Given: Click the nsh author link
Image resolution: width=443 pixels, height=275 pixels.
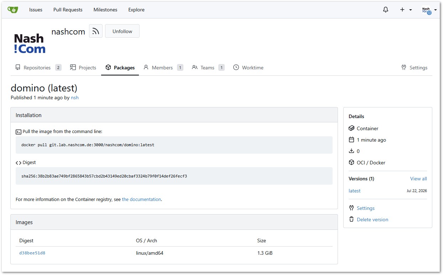Looking at the screenshot, I should [x=74, y=97].
